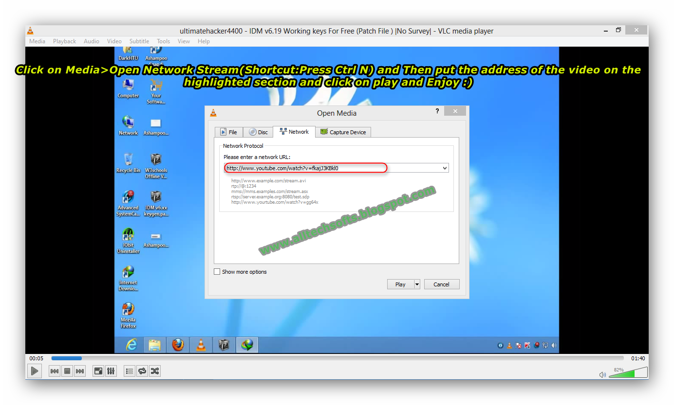Open the Playback menu

(64, 41)
